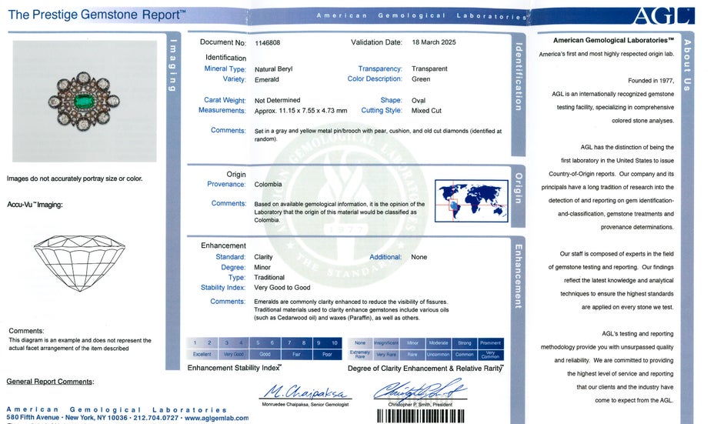Click the green AGL seal watermark
Screen dimensions: 714x424
[x=345, y=205]
